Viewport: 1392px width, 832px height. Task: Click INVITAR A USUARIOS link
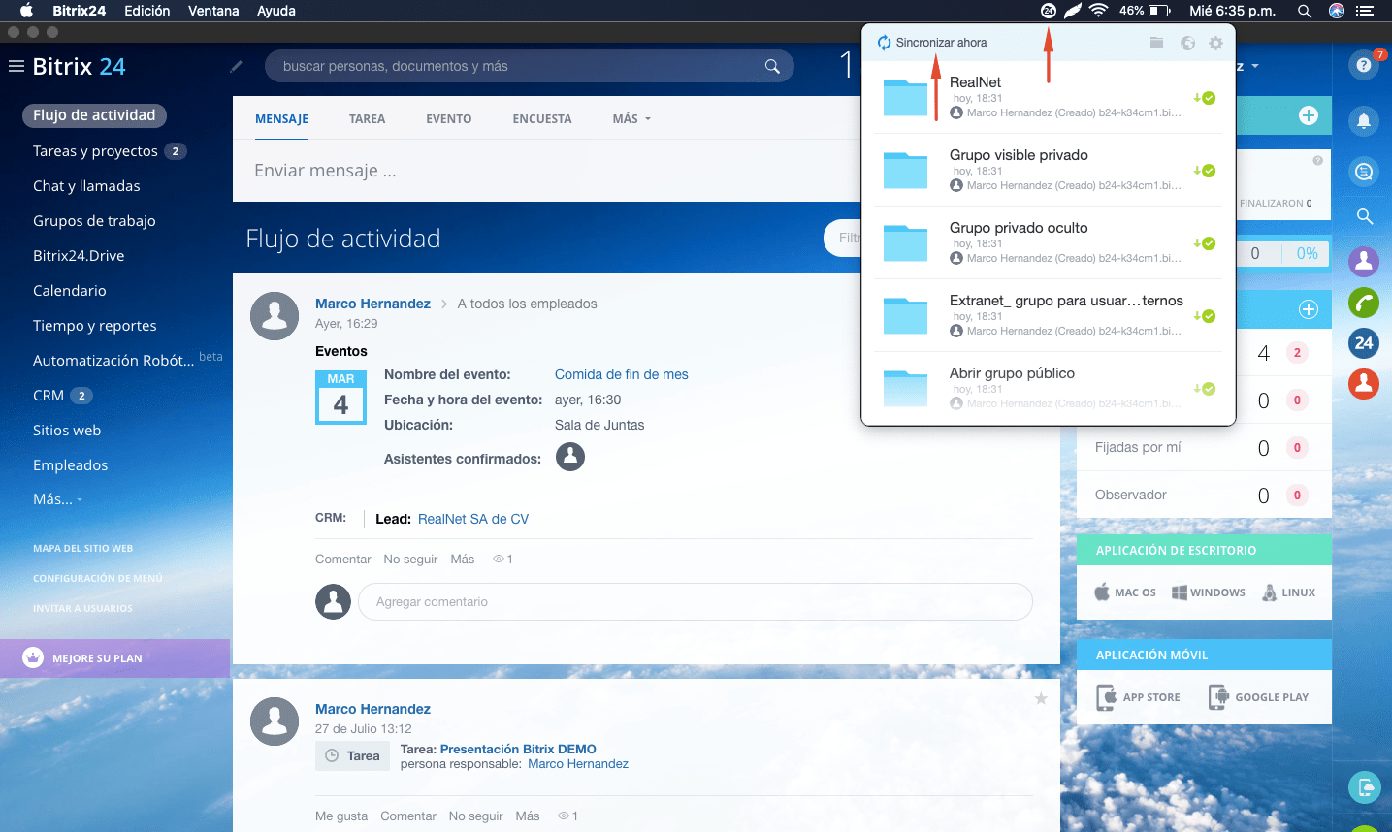pos(82,609)
